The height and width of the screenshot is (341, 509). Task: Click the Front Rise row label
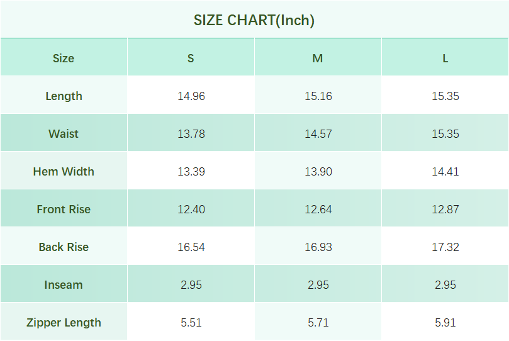tap(64, 210)
